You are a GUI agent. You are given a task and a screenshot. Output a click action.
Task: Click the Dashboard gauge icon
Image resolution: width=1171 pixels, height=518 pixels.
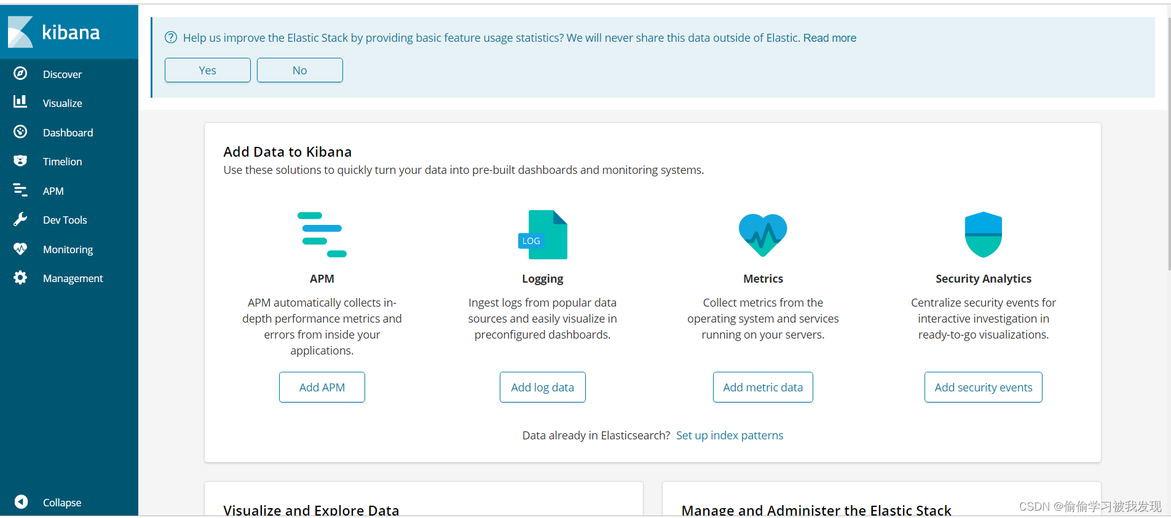coord(20,131)
